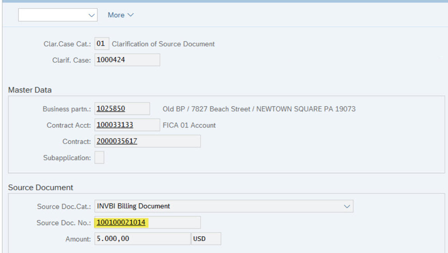The height and width of the screenshot is (253, 448).
Task: Click the command field input box
Action: coord(52,15)
